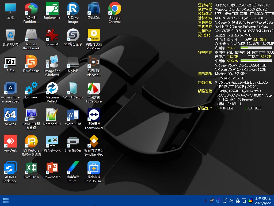This screenshot has height=206, width=274.
Task: Open Google Chrome shortcut
Action: pyautogui.click(x=115, y=9)
